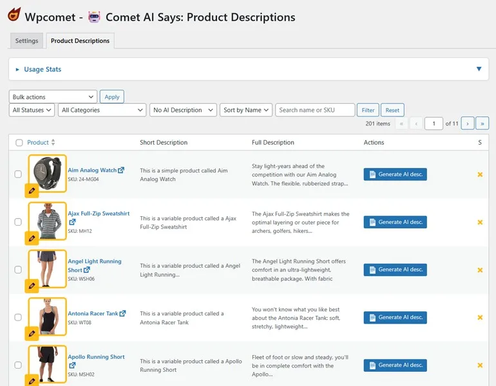Generate AI desc. for Apollo Running Short
The height and width of the screenshot is (386, 496).
click(x=395, y=365)
